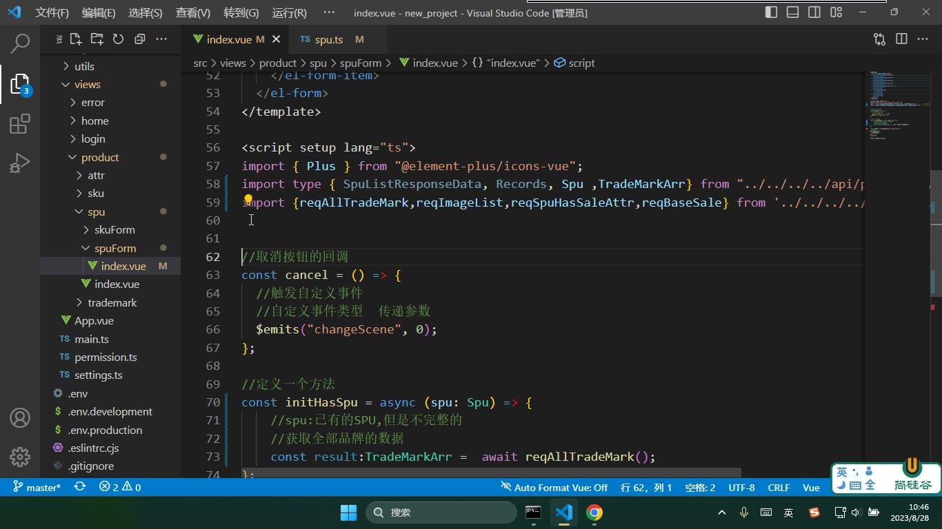Image resolution: width=942 pixels, height=529 pixels.
Task: Open the Manage gear icon
Action: (x=20, y=457)
